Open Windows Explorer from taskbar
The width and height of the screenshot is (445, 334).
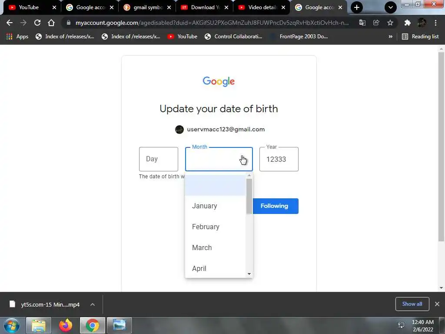click(x=39, y=325)
